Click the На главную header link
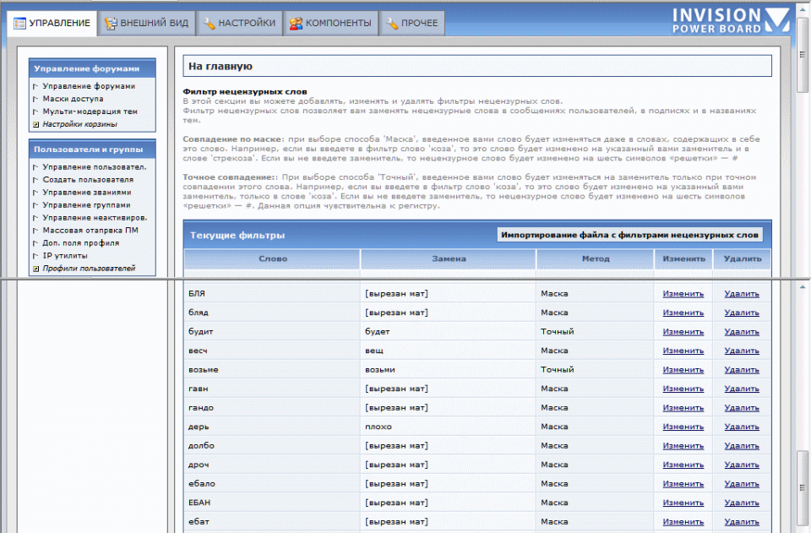 pyautogui.click(x=220, y=65)
